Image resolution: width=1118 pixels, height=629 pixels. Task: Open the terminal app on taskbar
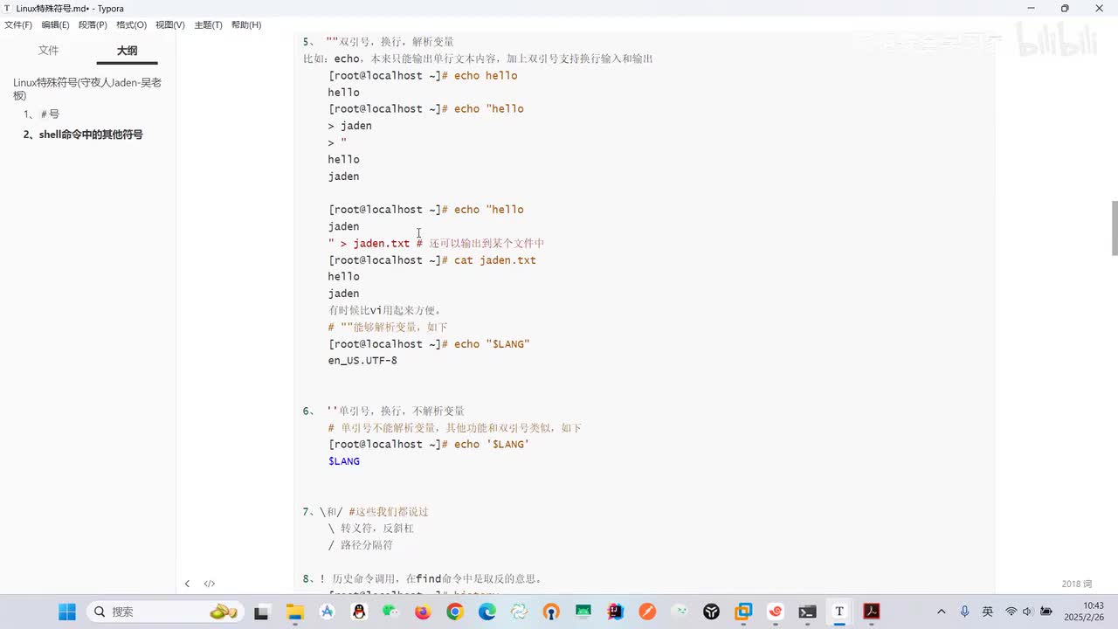pos(808,612)
